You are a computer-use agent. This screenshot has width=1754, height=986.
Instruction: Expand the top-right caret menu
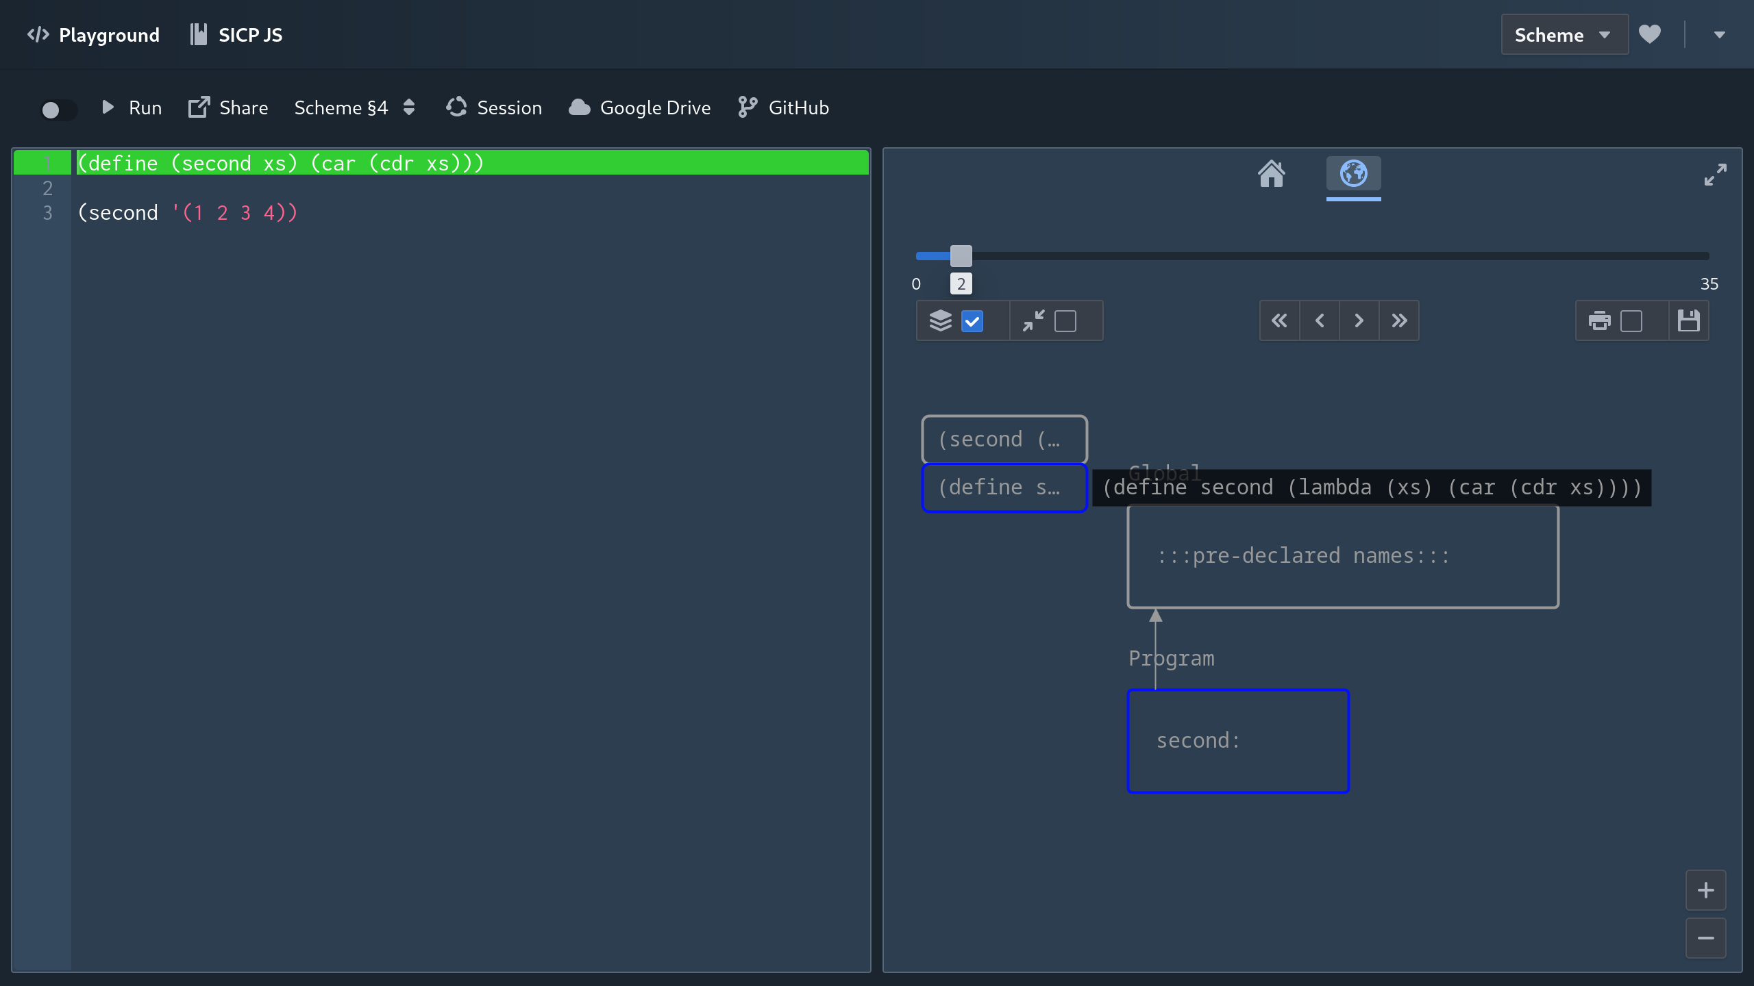click(x=1719, y=35)
